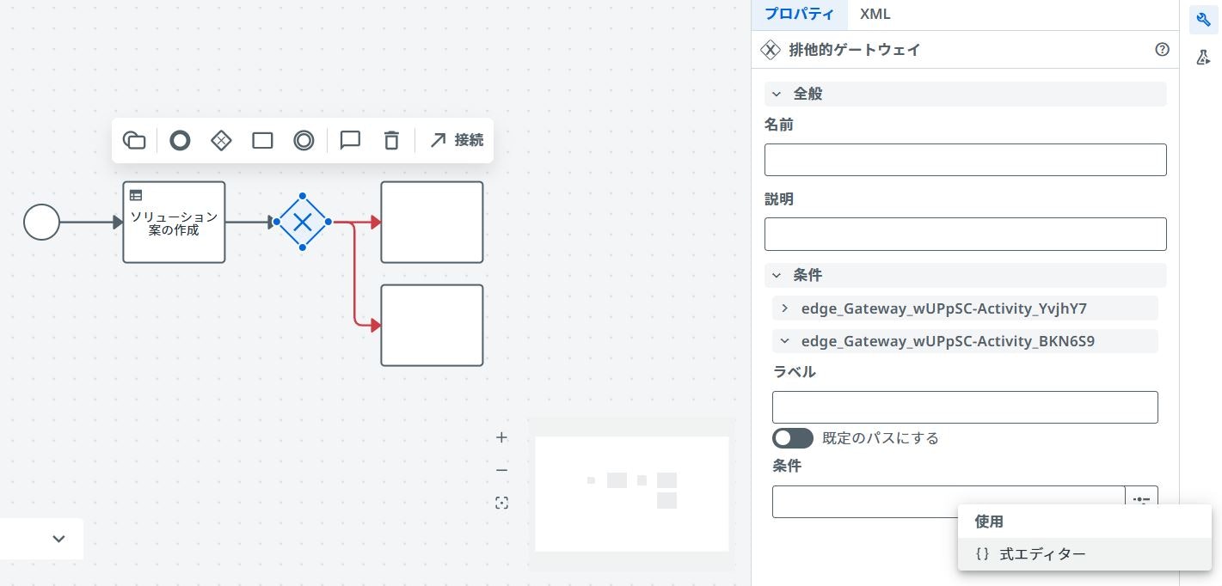Viewport: 1222px width, 586px height.
Task: Add a text annotation via context pad icon
Action: point(350,140)
